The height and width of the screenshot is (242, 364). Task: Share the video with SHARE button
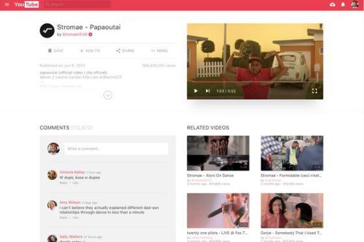[125, 51]
